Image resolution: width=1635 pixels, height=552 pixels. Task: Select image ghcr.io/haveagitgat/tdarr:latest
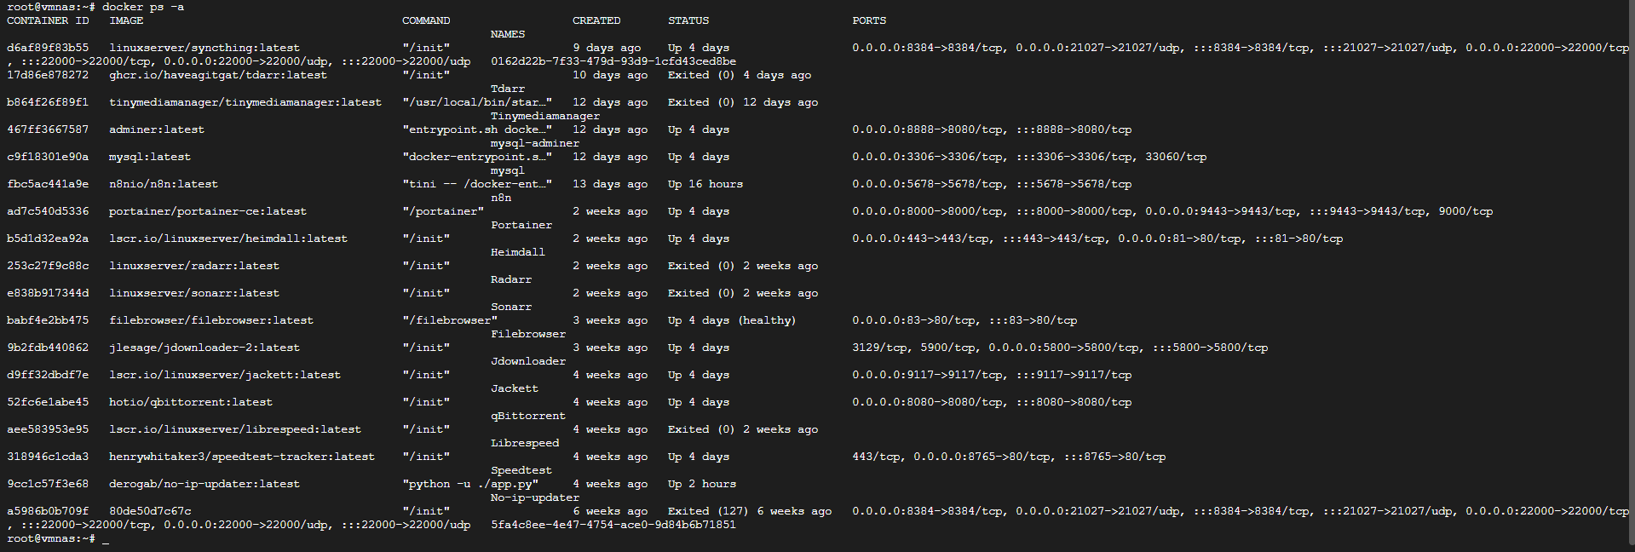click(x=218, y=75)
